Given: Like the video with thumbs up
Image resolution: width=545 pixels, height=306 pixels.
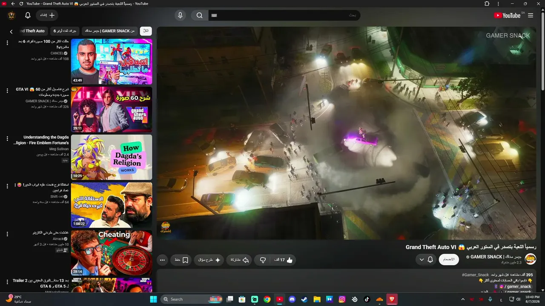Looking at the screenshot, I should tap(283, 260).
